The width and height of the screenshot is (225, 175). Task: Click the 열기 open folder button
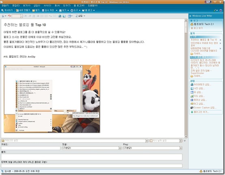click(36, 10)
